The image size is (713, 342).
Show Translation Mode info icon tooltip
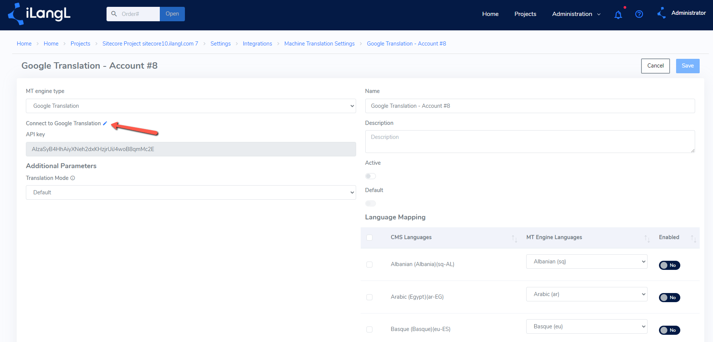73,178
